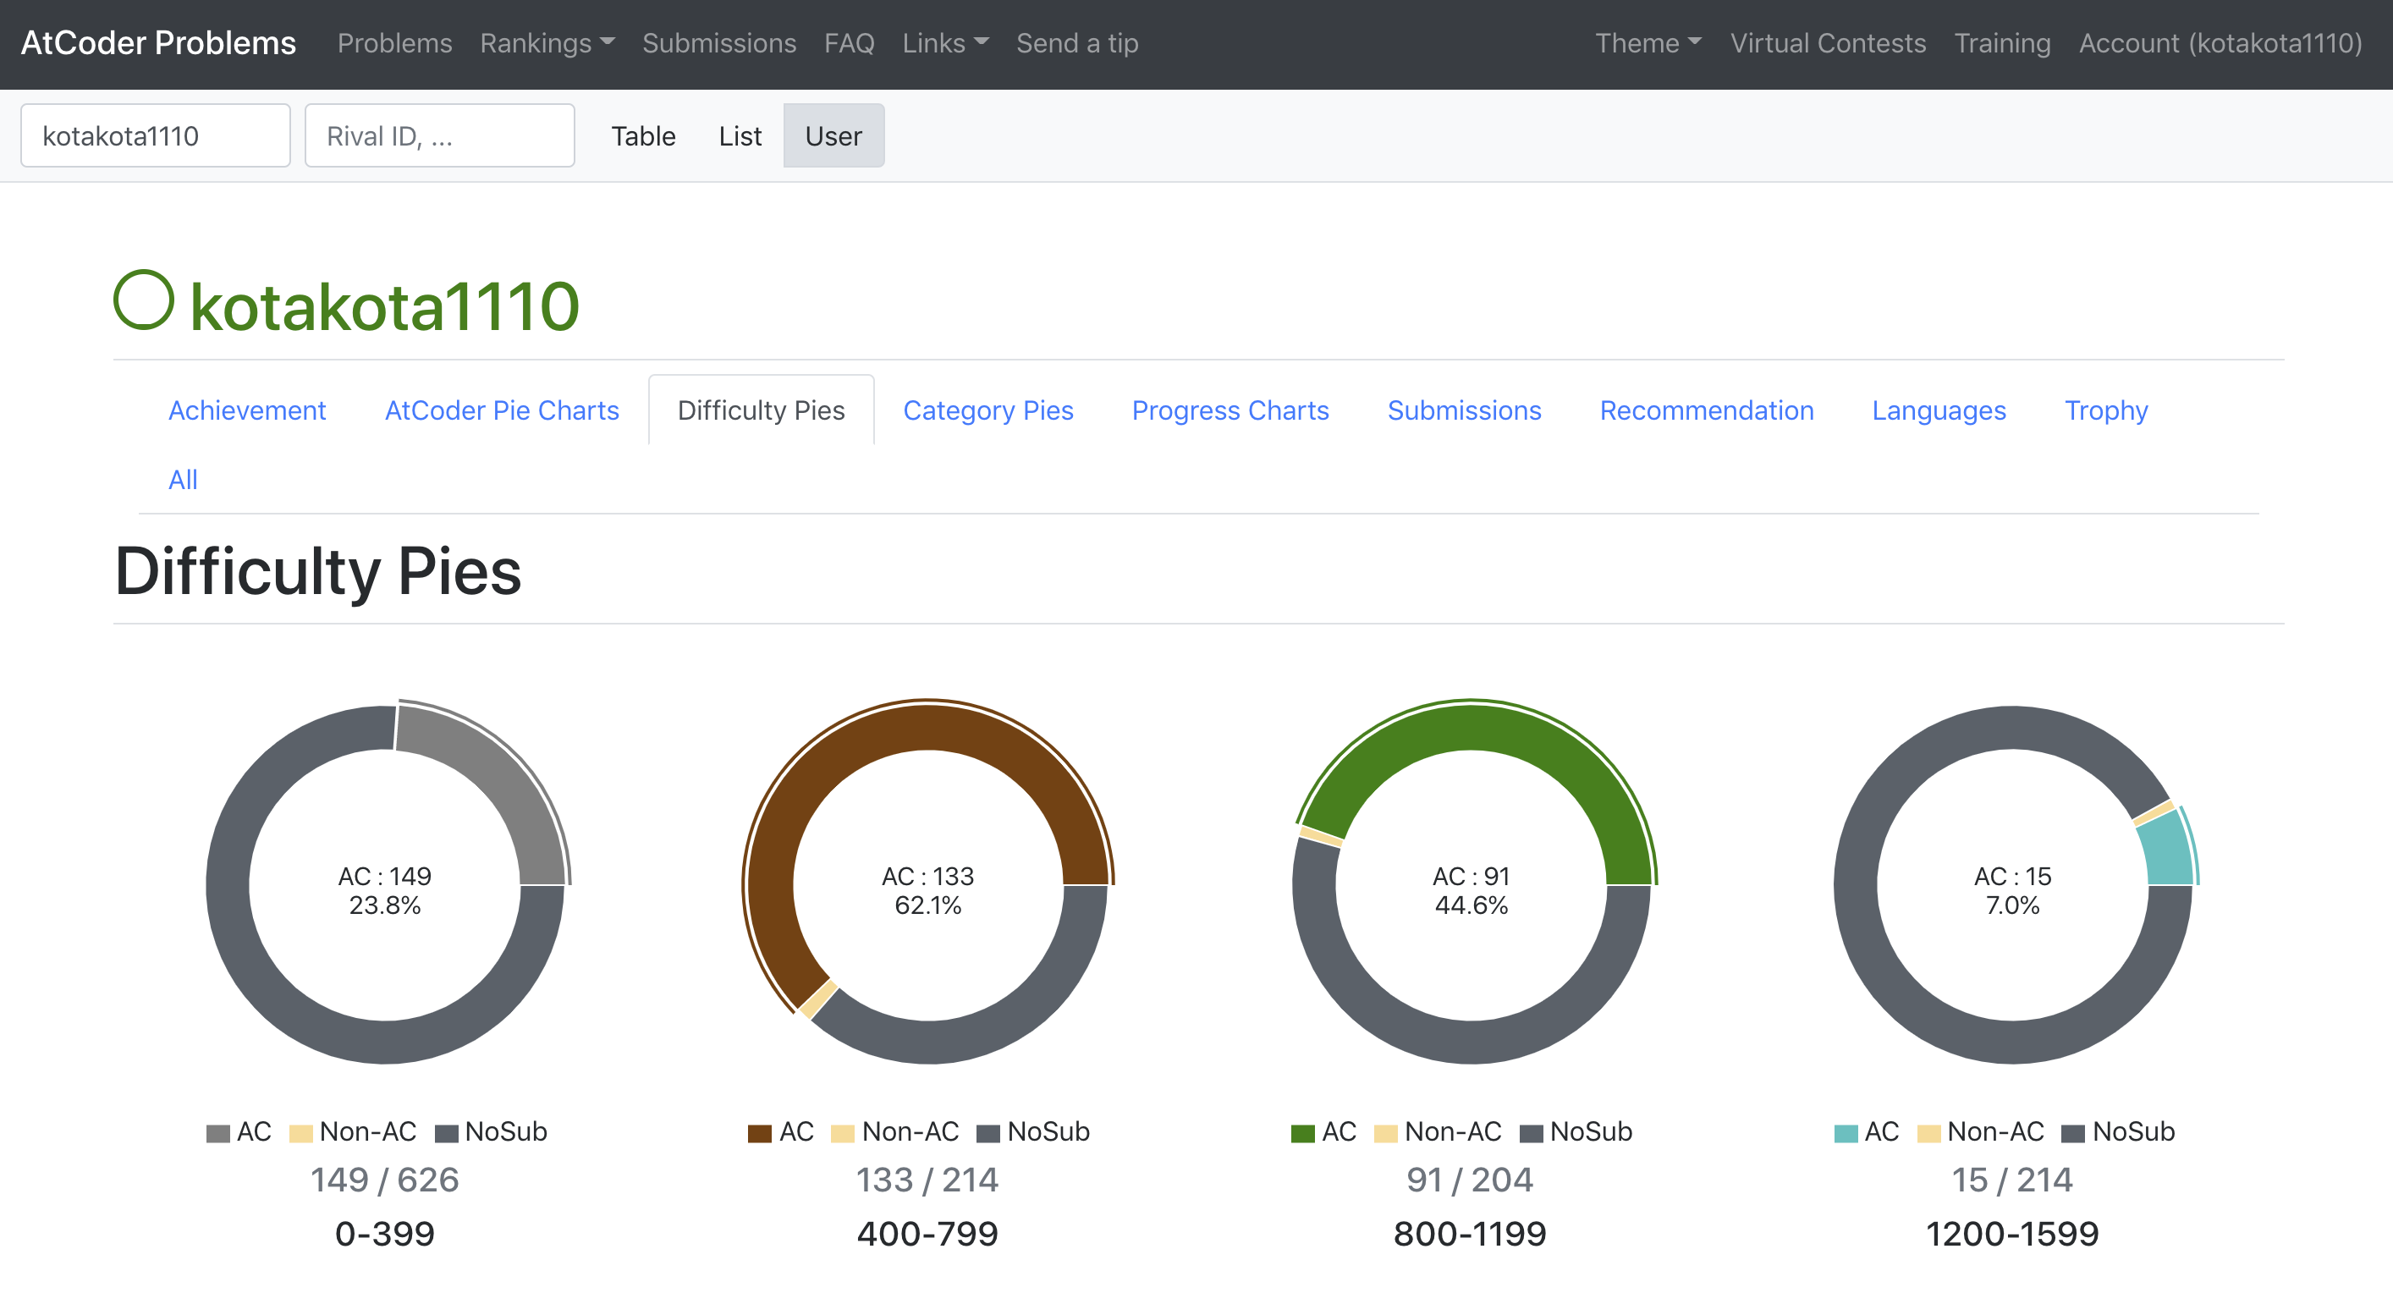
Task: Click the AtCoder Problems brand logo
Action: [x=158, y=42]
